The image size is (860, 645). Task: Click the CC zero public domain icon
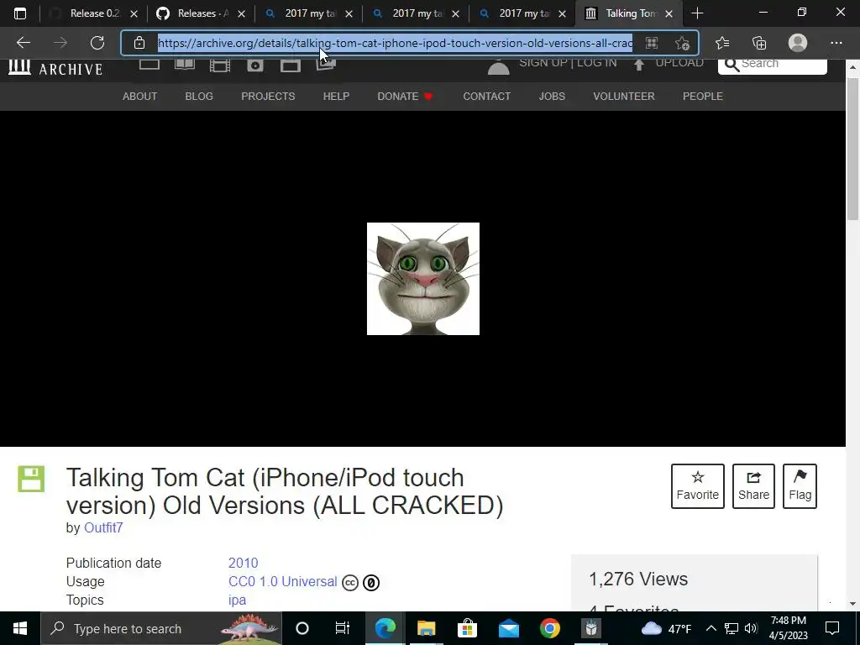pyautogui.click(x=371, y=583)
